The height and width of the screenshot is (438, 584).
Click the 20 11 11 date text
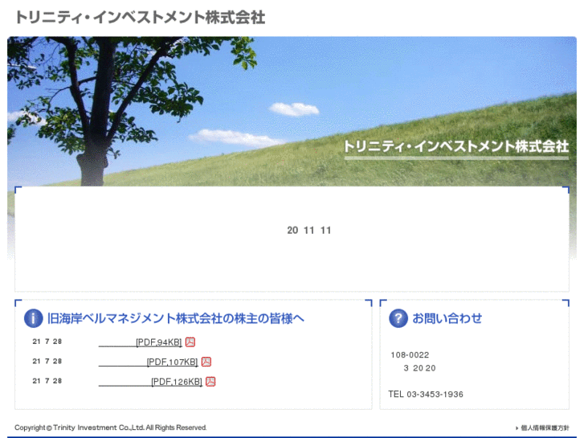(x=309, y=231)
